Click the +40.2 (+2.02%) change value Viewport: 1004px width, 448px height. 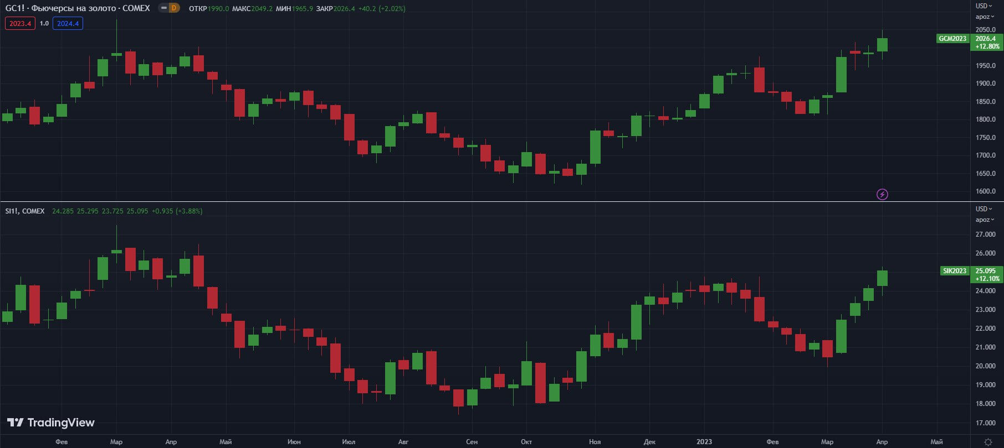[x=382, y=9]
